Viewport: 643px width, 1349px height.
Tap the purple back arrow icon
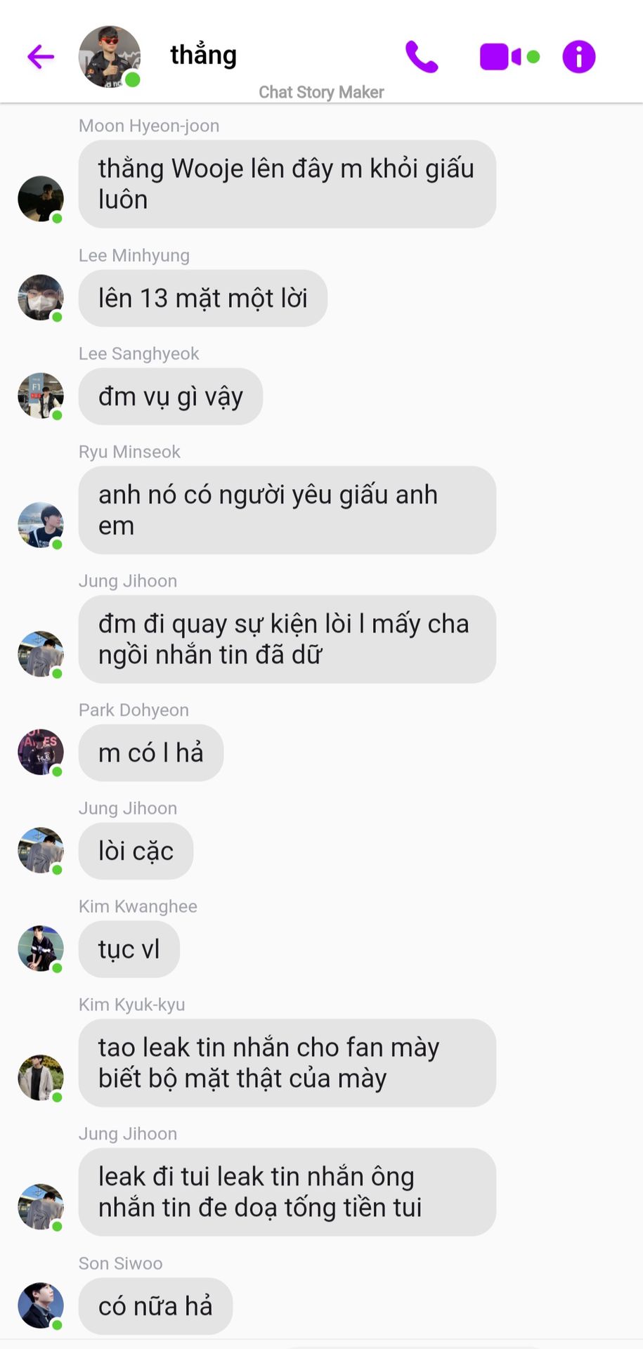(x=41, y=56)
